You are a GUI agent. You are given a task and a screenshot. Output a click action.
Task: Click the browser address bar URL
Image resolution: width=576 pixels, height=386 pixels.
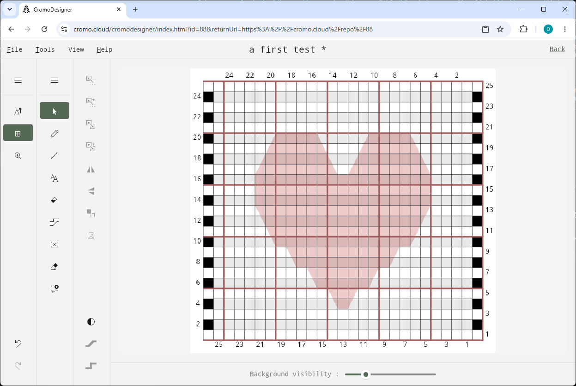pos(223,29)
